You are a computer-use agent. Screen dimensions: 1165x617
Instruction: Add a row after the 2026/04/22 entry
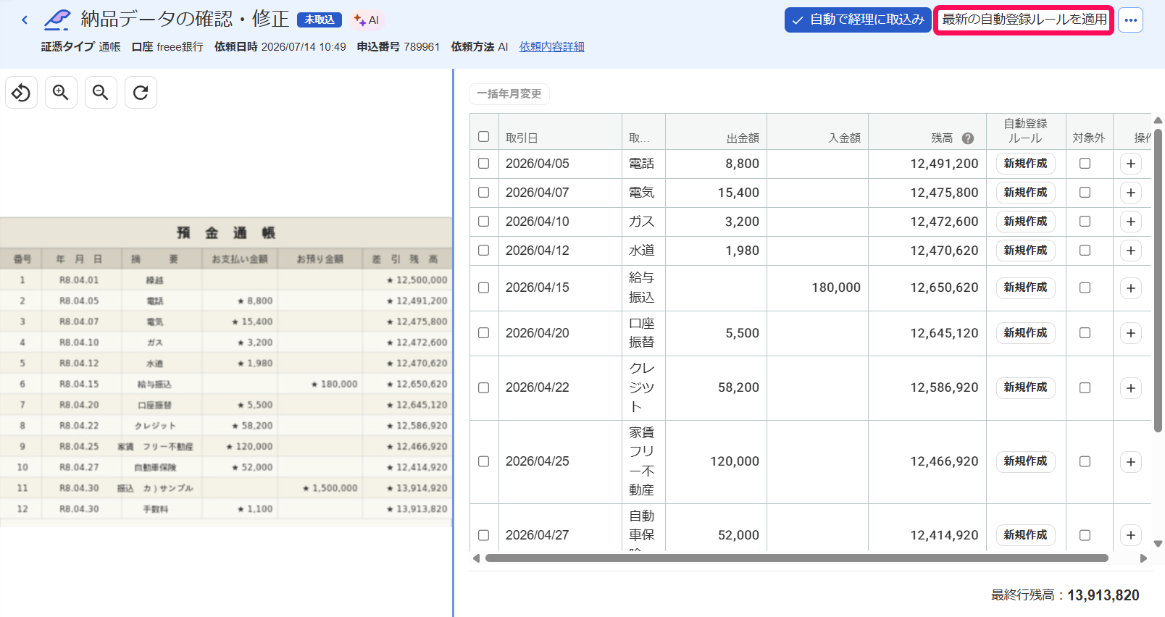pyautogui.click(x=1131, y=388)
